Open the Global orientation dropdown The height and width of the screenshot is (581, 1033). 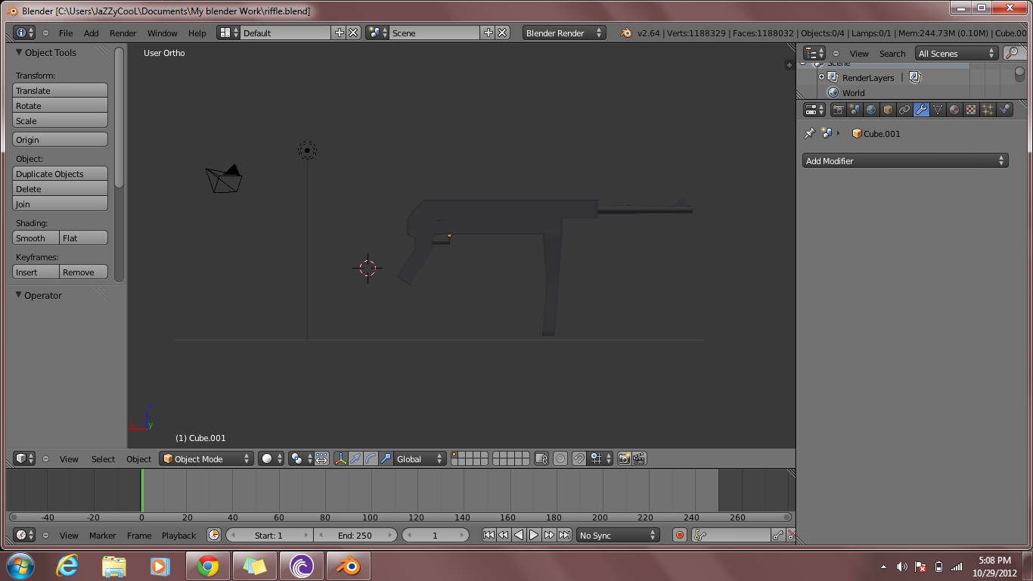[420, 458]
